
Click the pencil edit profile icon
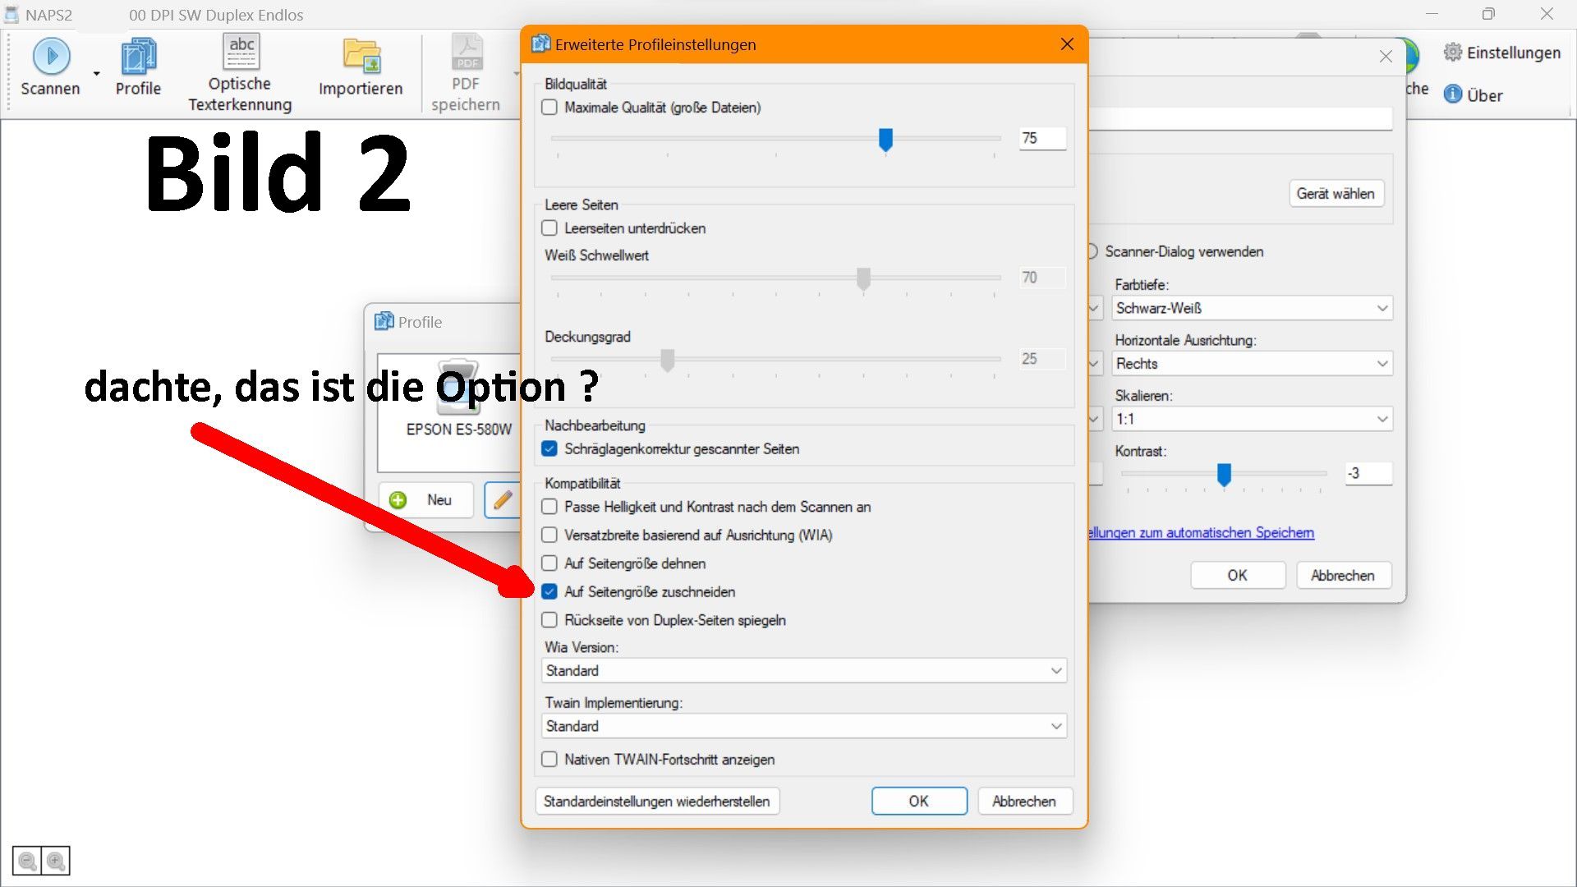[x=503, y=499]
